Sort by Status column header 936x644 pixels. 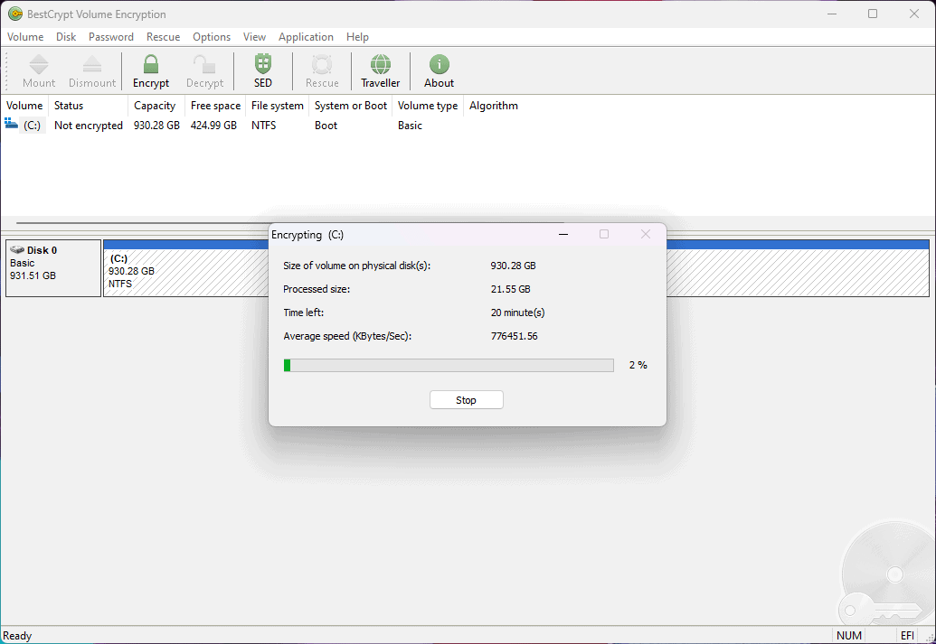point(88,106)
